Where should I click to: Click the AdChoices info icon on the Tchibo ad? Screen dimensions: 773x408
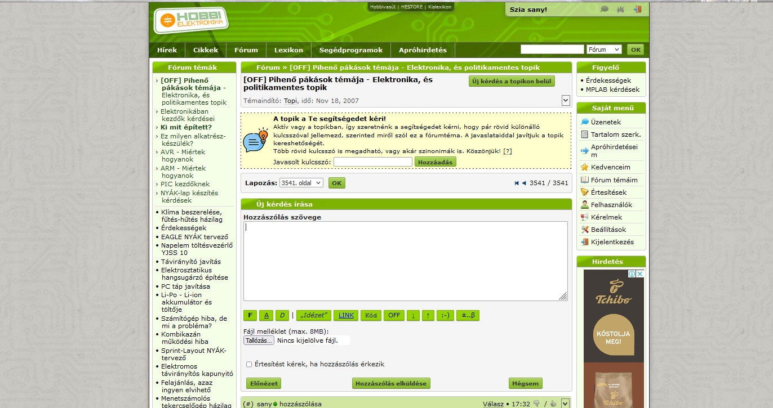pos(633,274)
